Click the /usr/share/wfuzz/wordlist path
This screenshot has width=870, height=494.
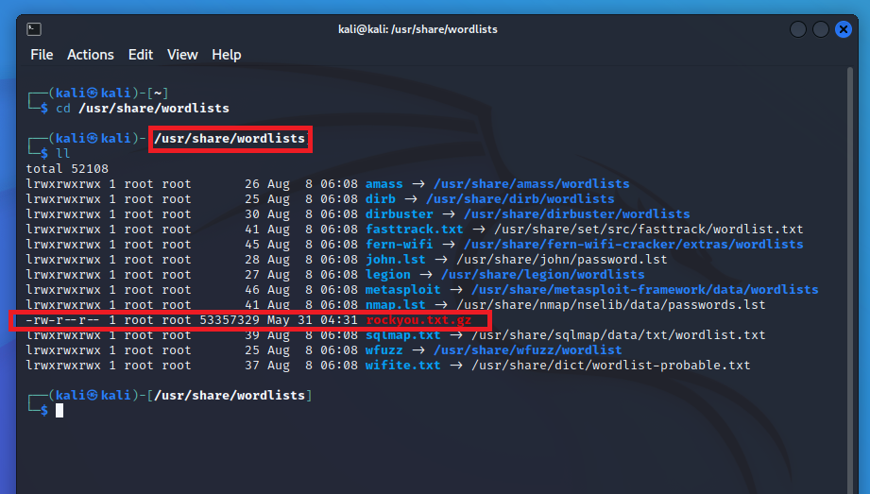[x=528, y=350]
